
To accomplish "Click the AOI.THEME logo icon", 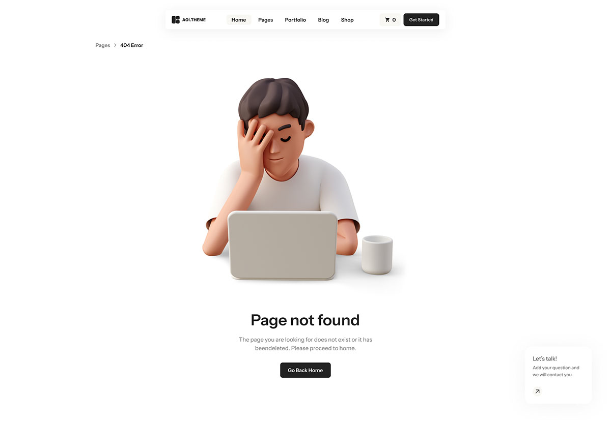I will pyautogui.click(x=176, y=20).
